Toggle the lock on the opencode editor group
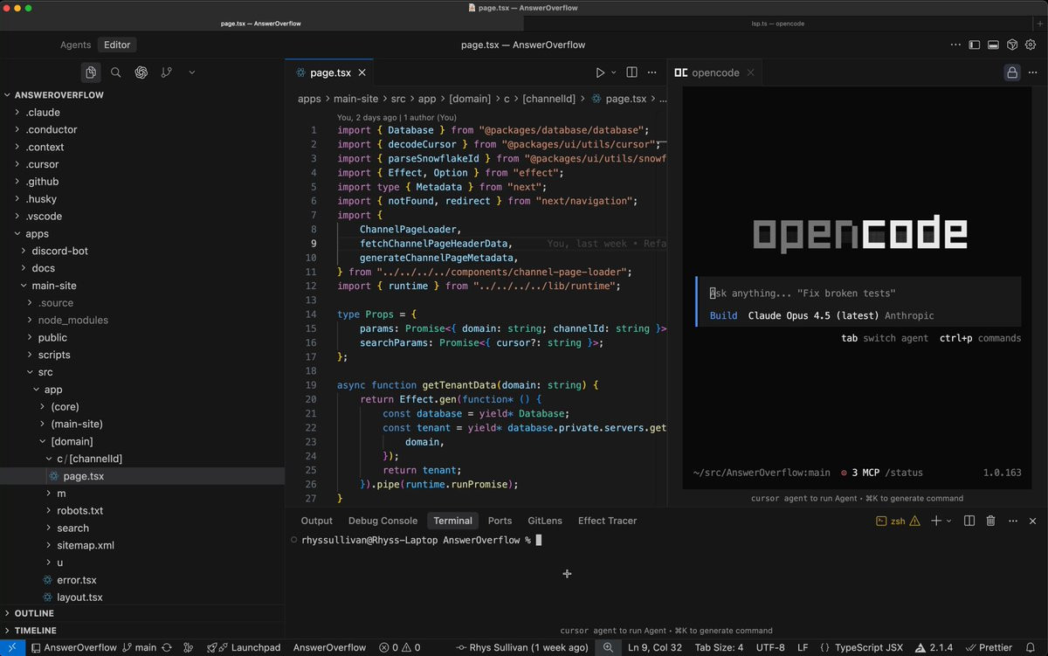 click(1011, 73)
